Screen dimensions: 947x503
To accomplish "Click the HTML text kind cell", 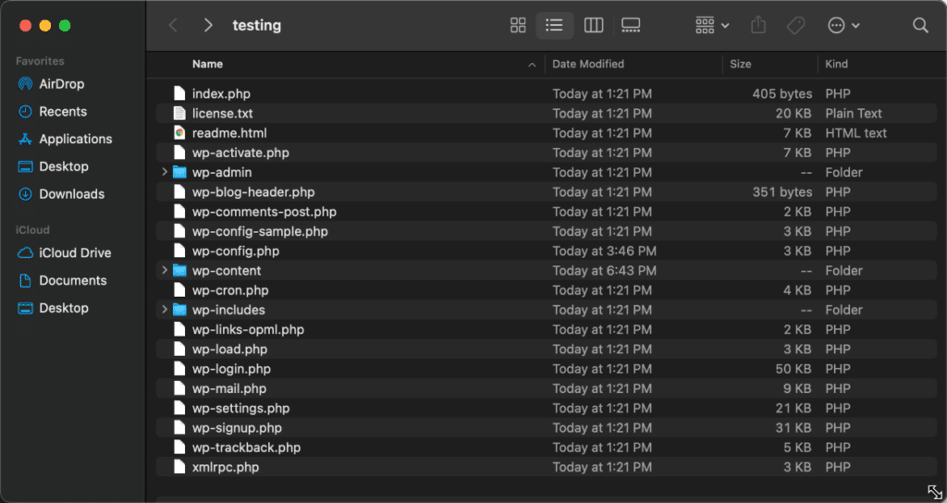I will [855, 133].
